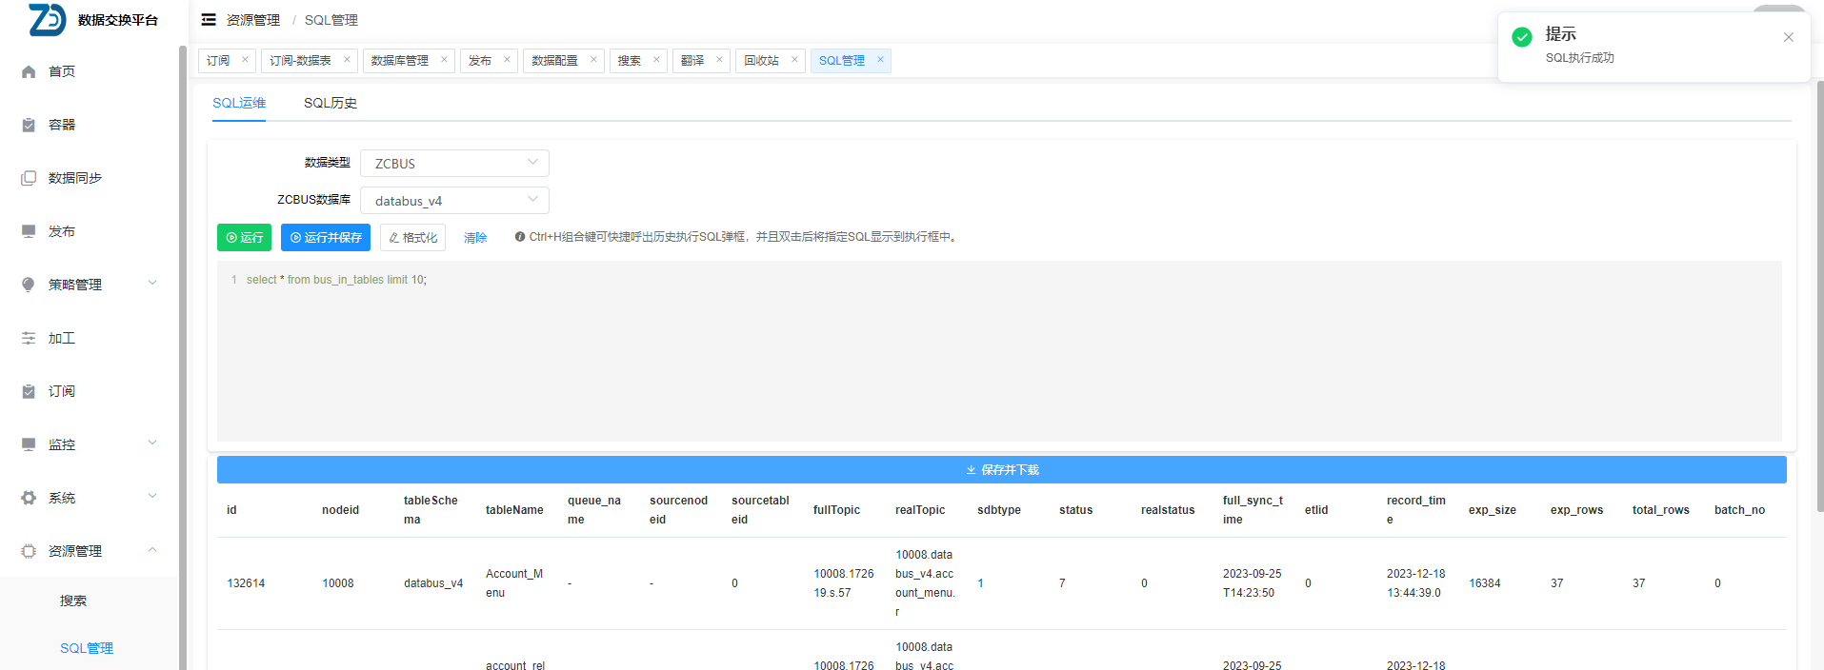Open the 数据类型 ZCBUS dropdown

point(454,164)
